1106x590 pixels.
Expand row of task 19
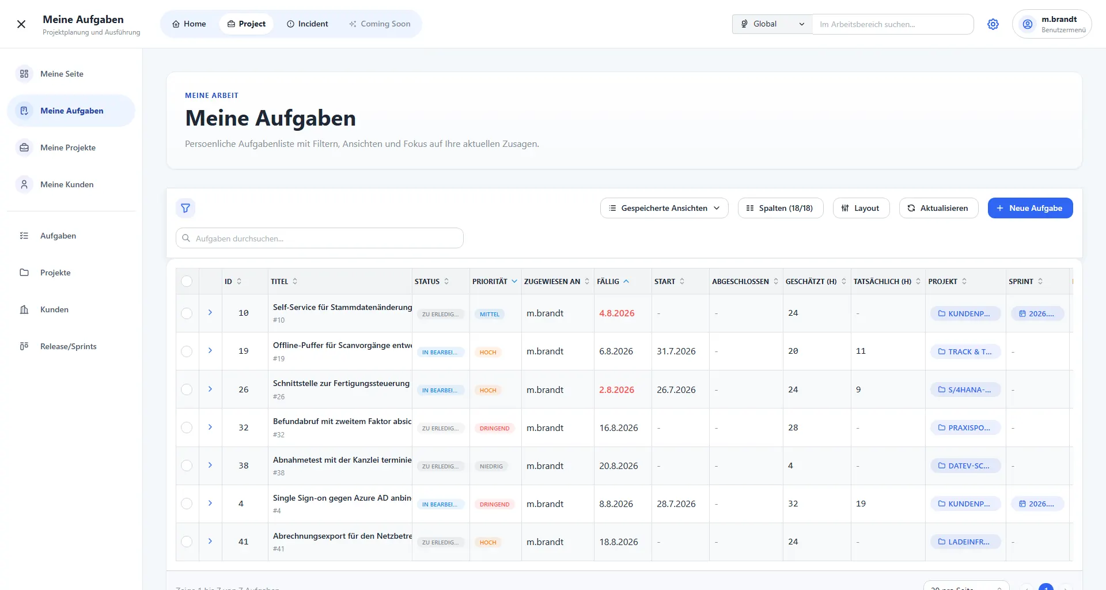coord(210,350)
